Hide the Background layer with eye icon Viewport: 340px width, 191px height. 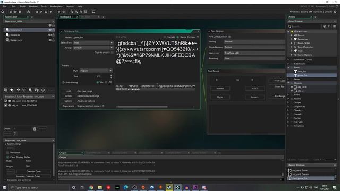(x=50, y=40)
